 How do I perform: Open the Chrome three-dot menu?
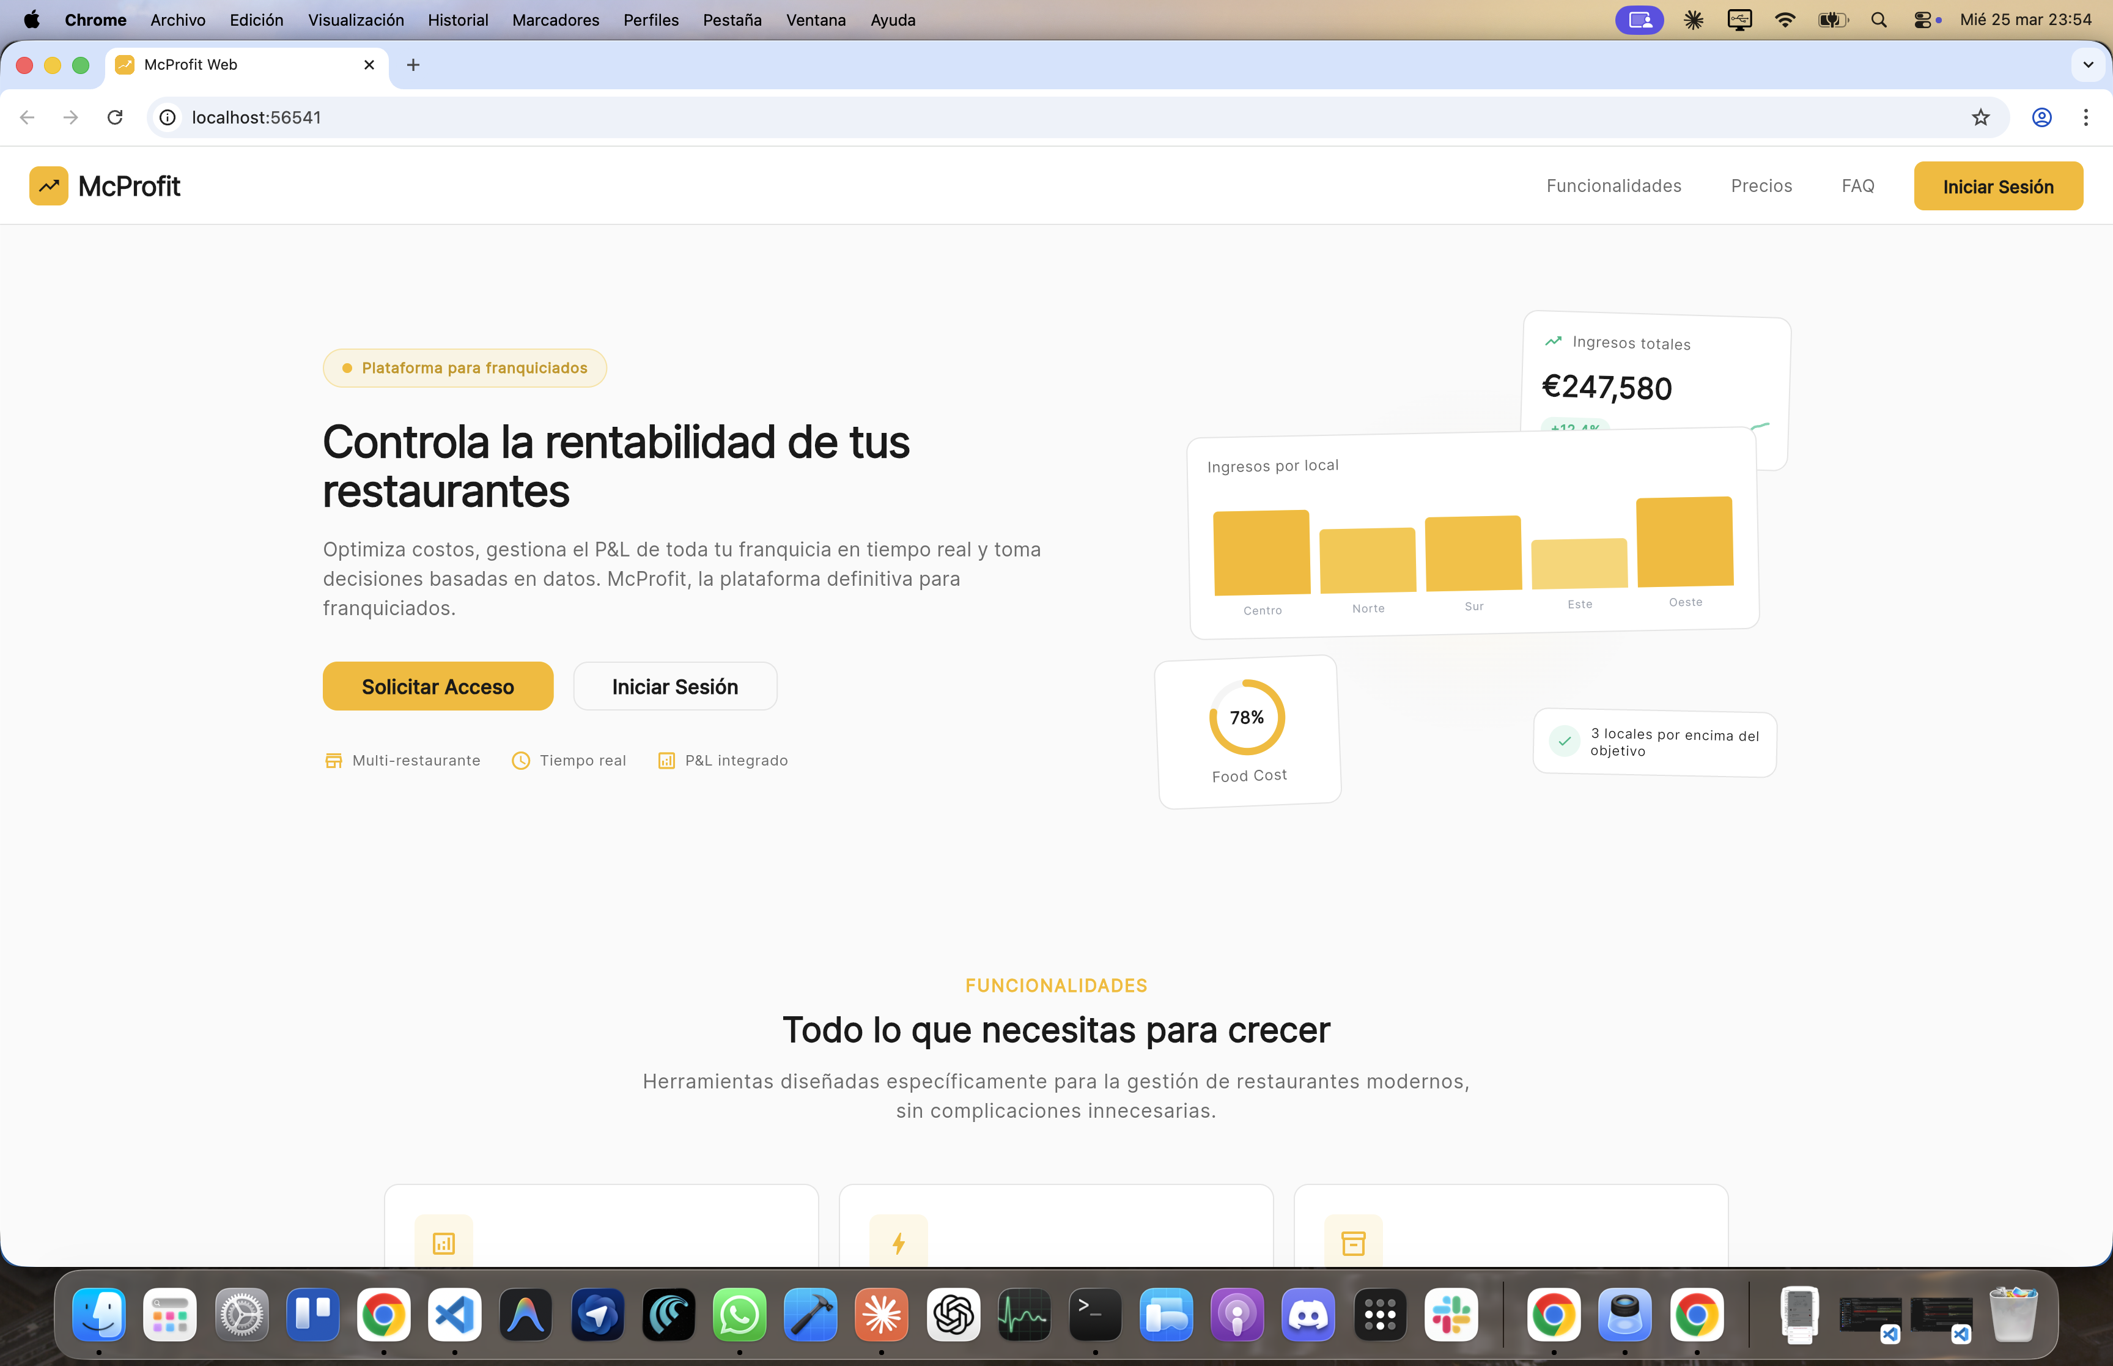pos(2085,117)
